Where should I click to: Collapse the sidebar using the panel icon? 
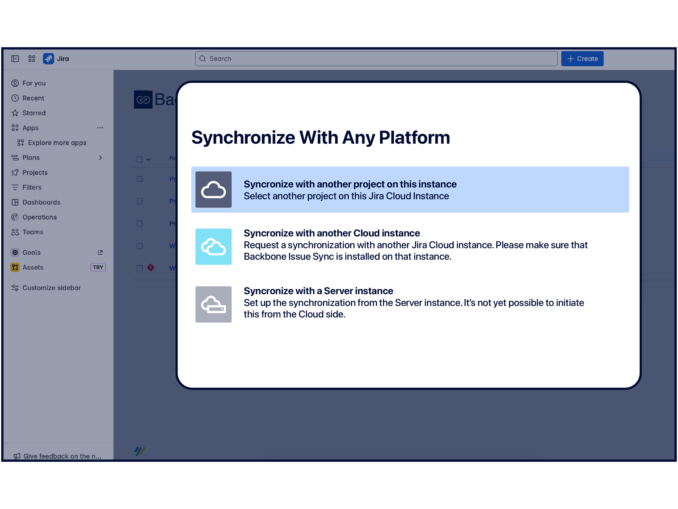pyautogui.click(x=15, y=59)
